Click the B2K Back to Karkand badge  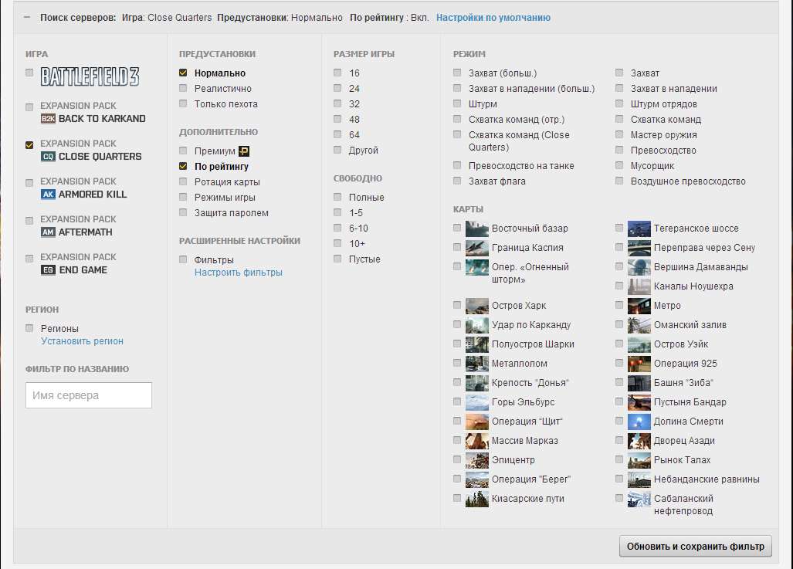[x=48, y=119]
